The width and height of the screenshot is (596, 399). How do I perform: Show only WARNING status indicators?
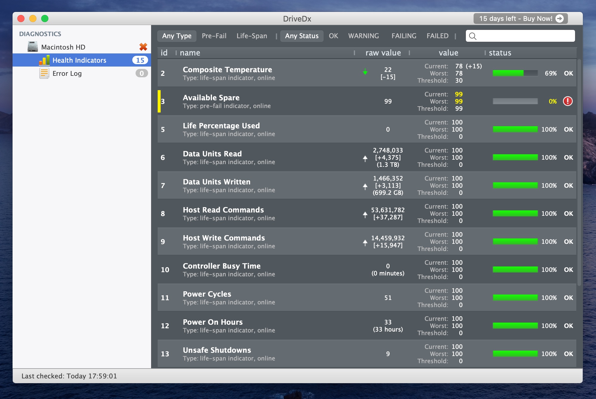click(x=363, y=36)
